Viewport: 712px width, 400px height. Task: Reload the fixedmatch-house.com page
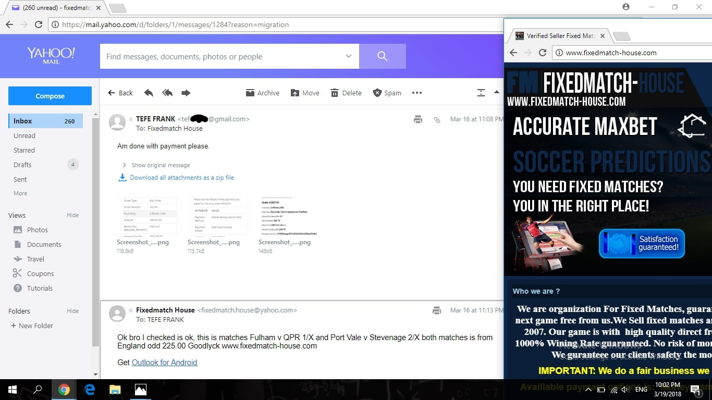pyautogui.click(x=543, y=53)
